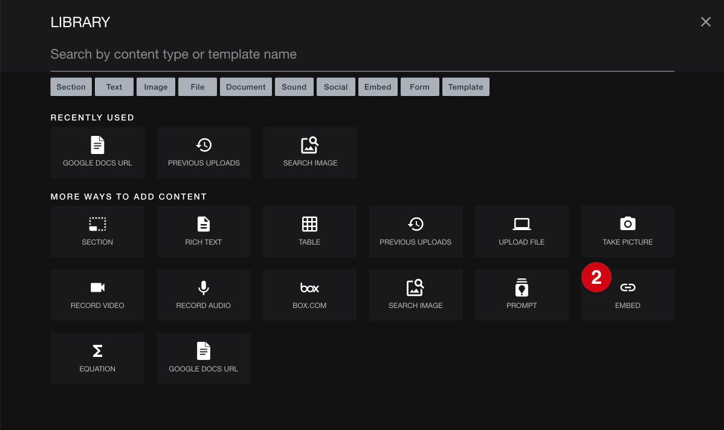Filter content by Template tag
This screenshot has height=430, width=724.
pos(465,87)
